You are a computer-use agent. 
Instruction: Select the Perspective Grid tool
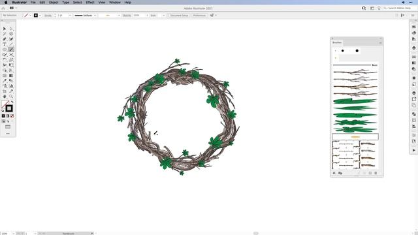[11, 70]
